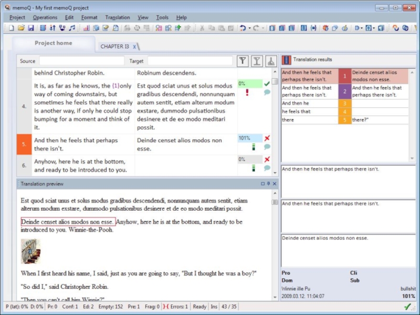420x315 pixels.
Task: Select translation result number 3
Action: (345, 103)
